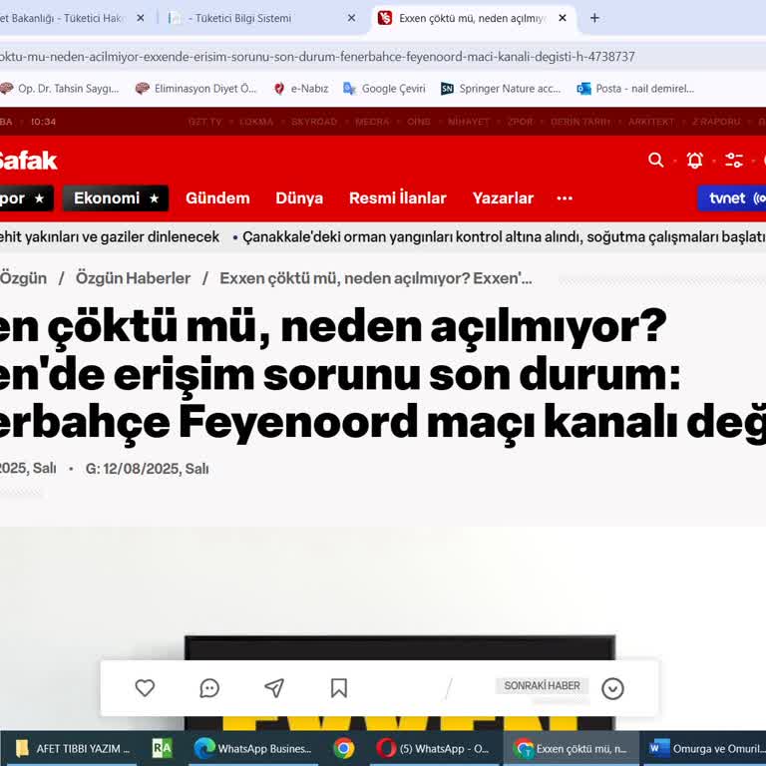The height and width of the screenshot is (766, 766).
Task: Open a new browser tab with the plus button
Action: click(594, 18)
